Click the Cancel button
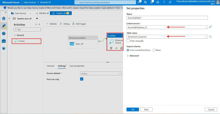The height and width of the screenshot is (114, 220). pyautogui.click(x=211, y=110)
